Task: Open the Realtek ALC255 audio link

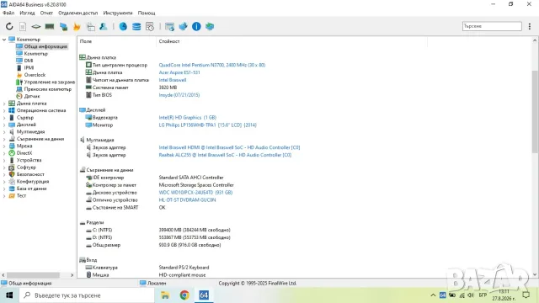Action: pos(225,155)
